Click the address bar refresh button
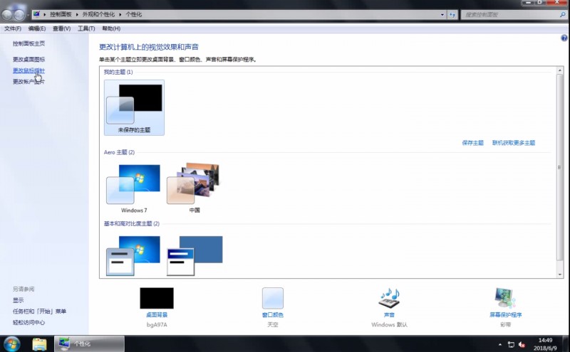 coord(452,15)
